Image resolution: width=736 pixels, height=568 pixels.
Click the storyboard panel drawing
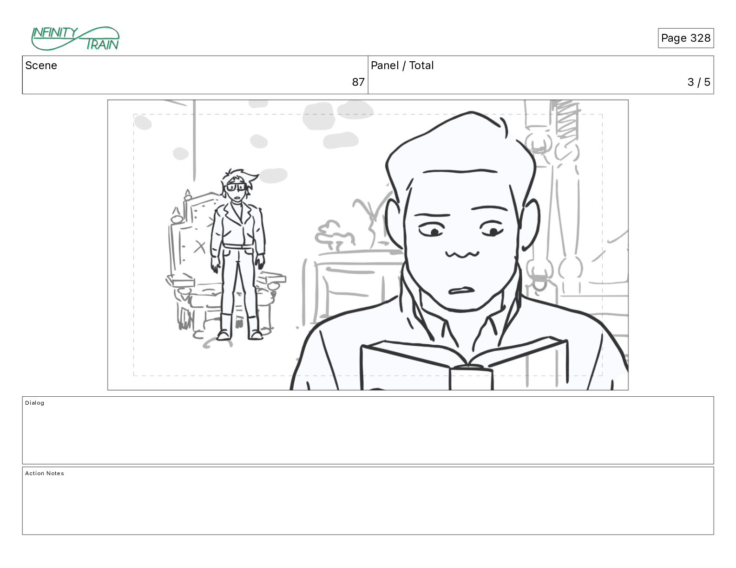pyautogui.click(x=368, y=245)
